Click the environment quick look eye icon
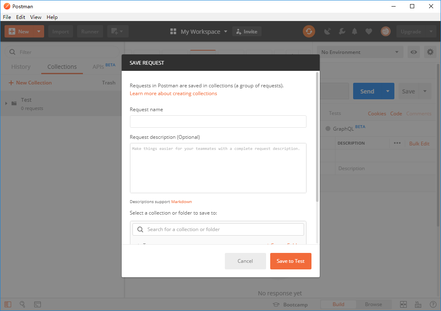The width and height of the screenshot is (441, 311). (414, 52)
